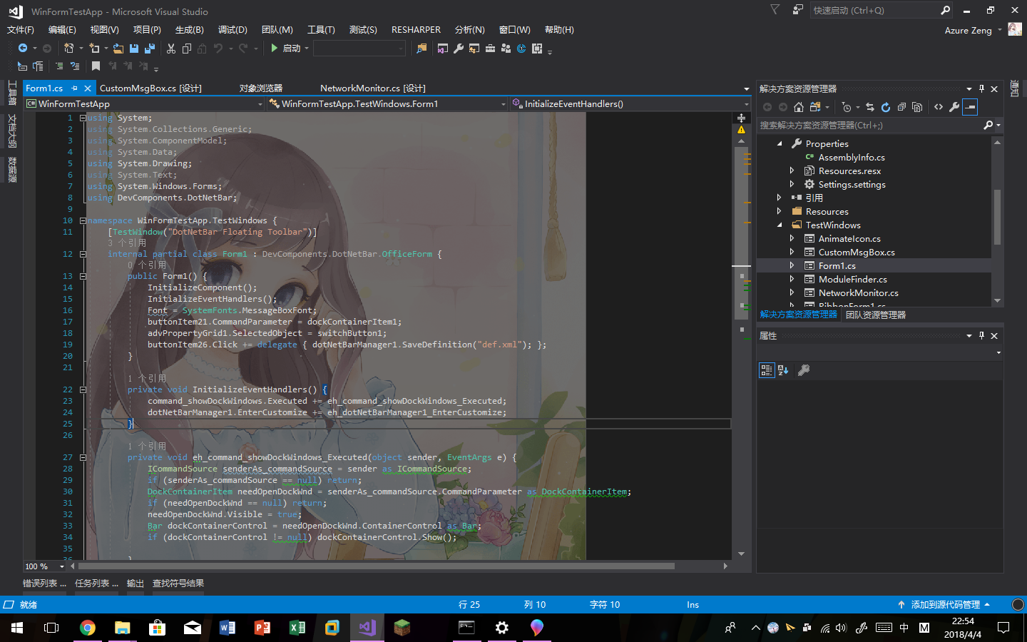Open Excel from the taskbar
Screen dimensions: 1027x642
[x=297, y=628]
